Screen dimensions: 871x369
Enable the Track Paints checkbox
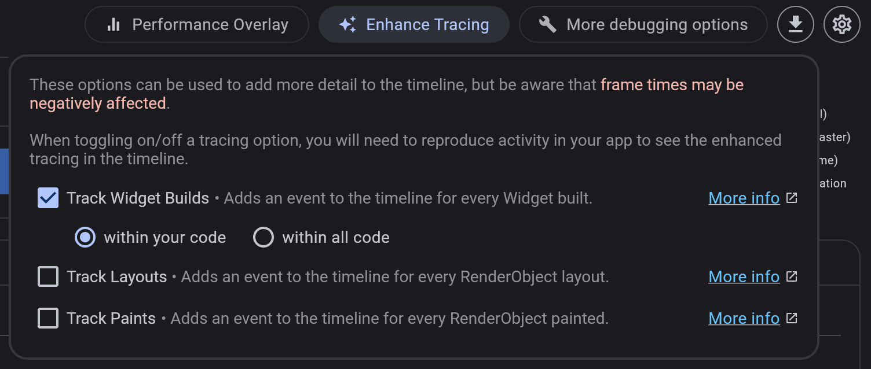pos(48,318)
